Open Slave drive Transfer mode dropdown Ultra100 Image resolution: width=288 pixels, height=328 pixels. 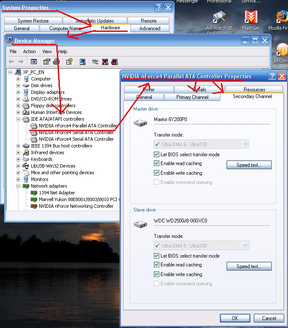(x=201, y=245)
